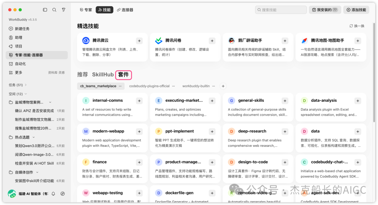Add the 鹅厂辟谣助手 skill with plus
378x205 pixels.
pos(285,41)
